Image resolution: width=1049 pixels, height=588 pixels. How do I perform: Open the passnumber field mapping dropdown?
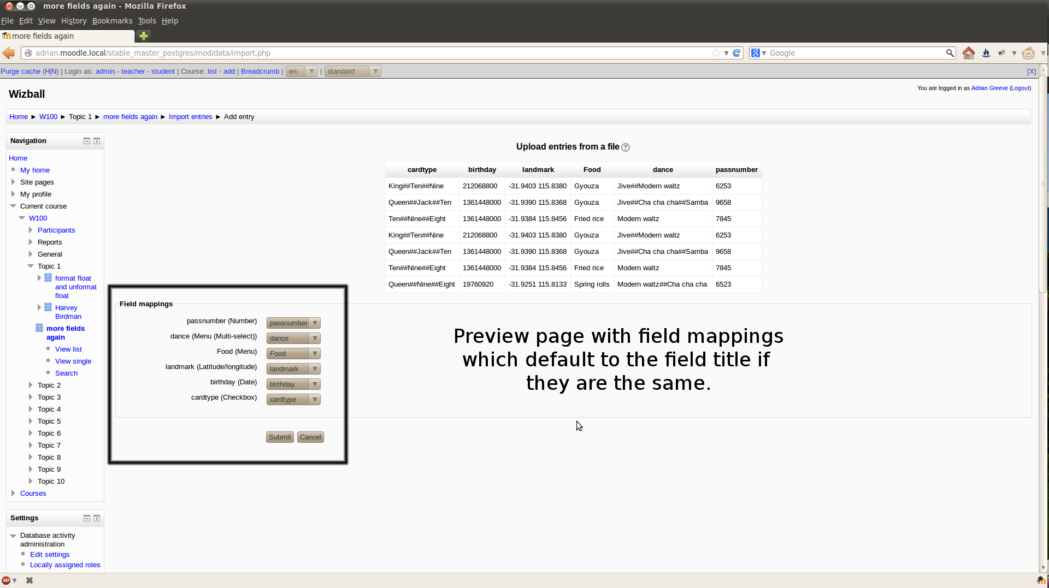pyautogui.click(x=293, y=323)
